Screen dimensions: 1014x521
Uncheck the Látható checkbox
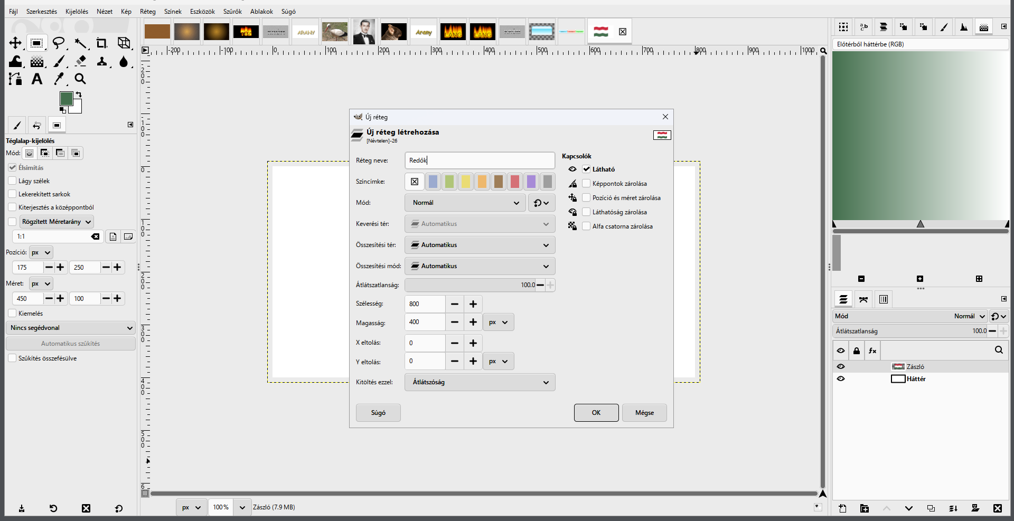pos(586,169)
